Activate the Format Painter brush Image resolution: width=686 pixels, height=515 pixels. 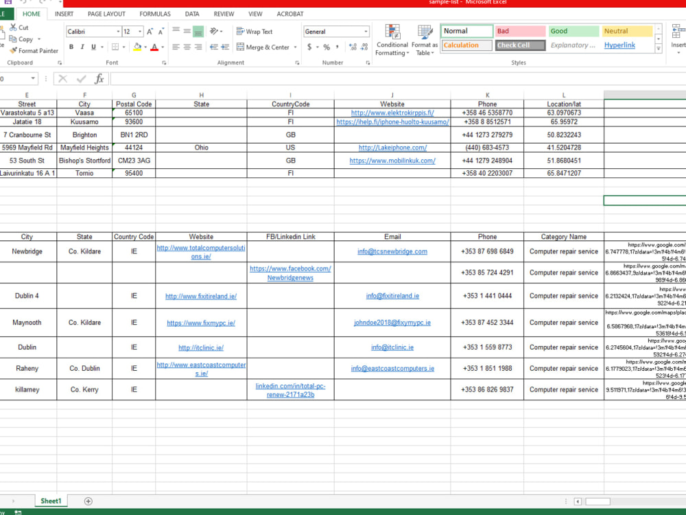point(13,50)
